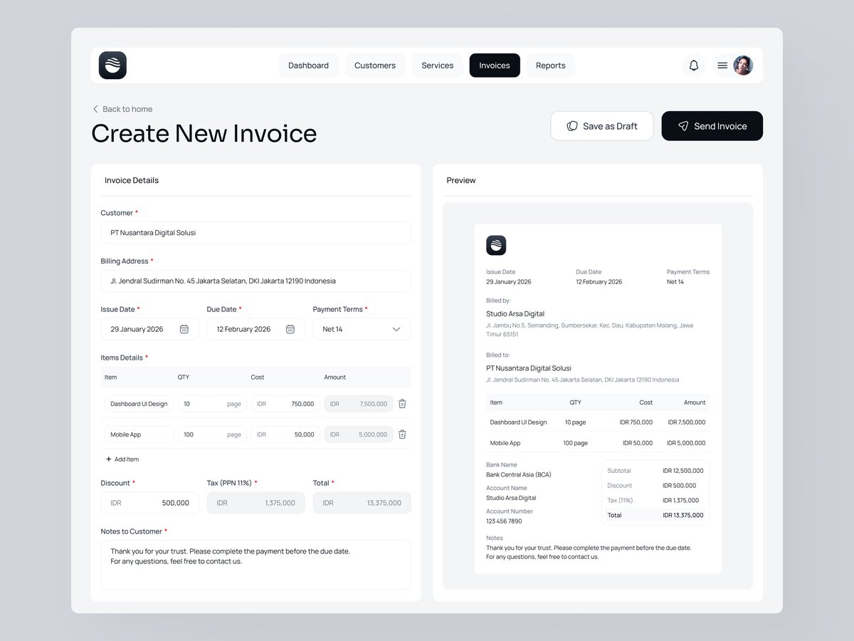
Task: Switch to the Customers tab
Action: click(x=375, y=66)
